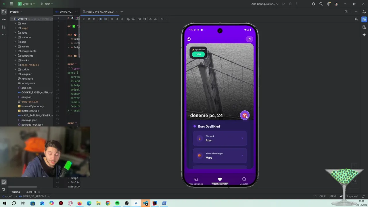Open pull requests sidebar icon
The image size is (368, 207).
tap(4, 27)
